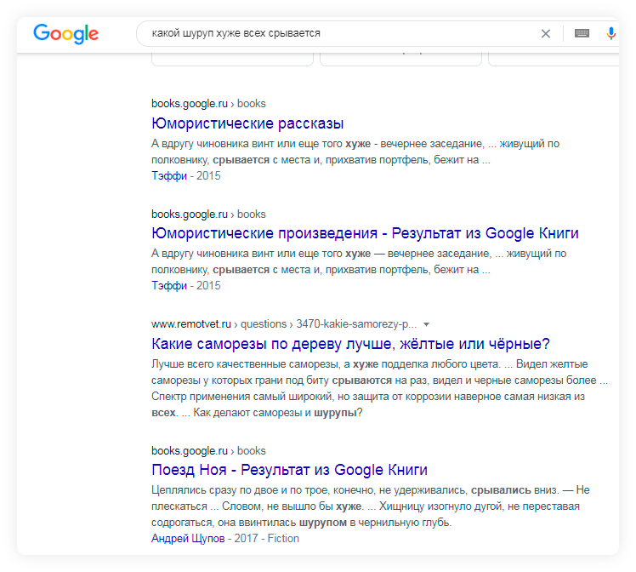
Task: Start voice search with microphone icon
Action: click(x=610, y=33)
